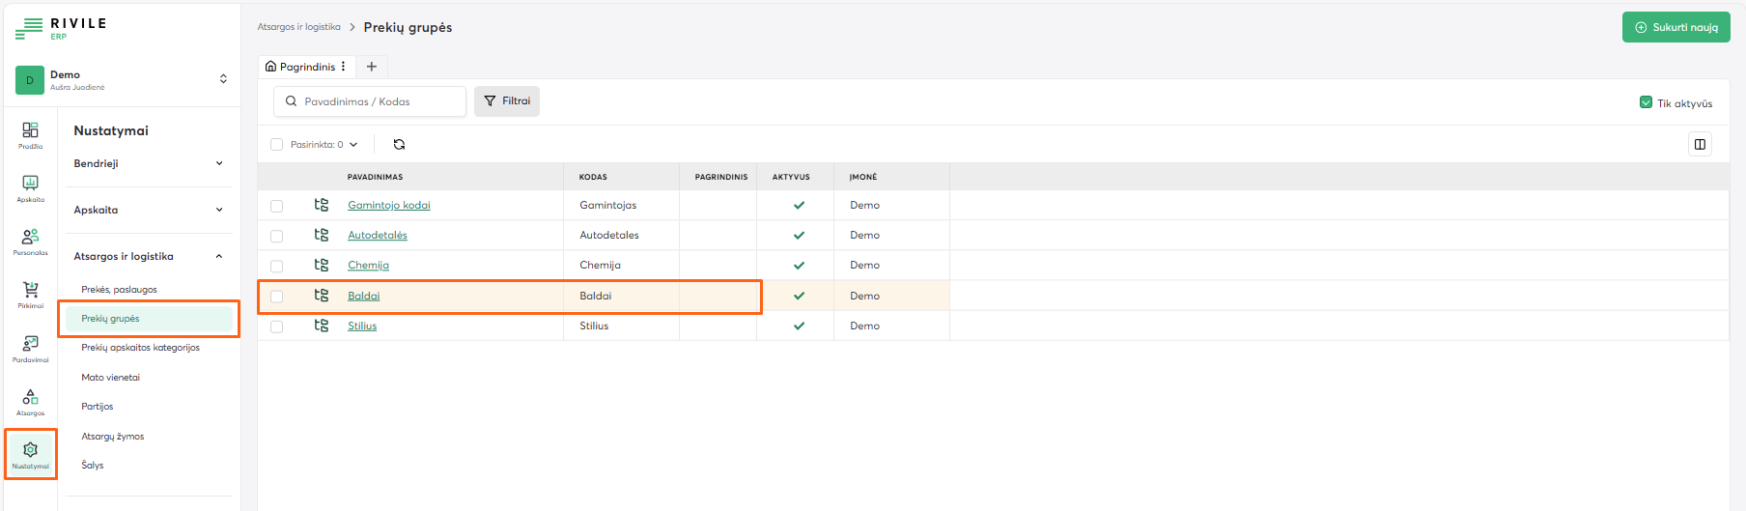The image size is (1746, 511).
Task: Open the Pirkimai shopping cart icon
Action: point(30,294)
